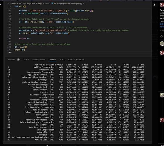This screenshot has height=146, width=164.
Task: Click the headers assignment on line 91
Action: tap(56, 11)
